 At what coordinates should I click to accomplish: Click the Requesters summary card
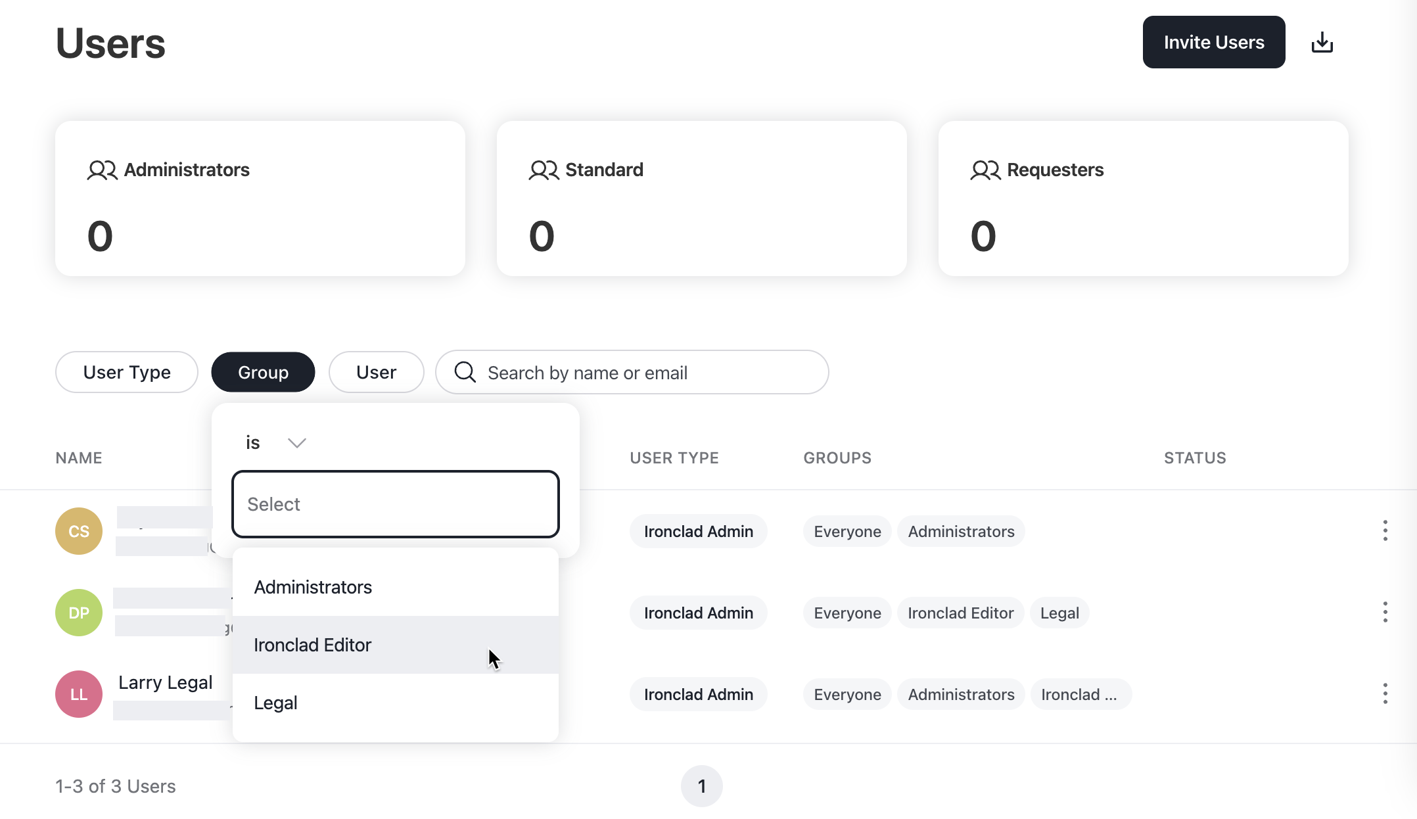(x=1144, y=199)
